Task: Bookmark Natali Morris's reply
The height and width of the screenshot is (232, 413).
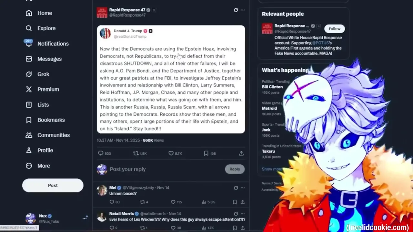Action: click(235, 228)
